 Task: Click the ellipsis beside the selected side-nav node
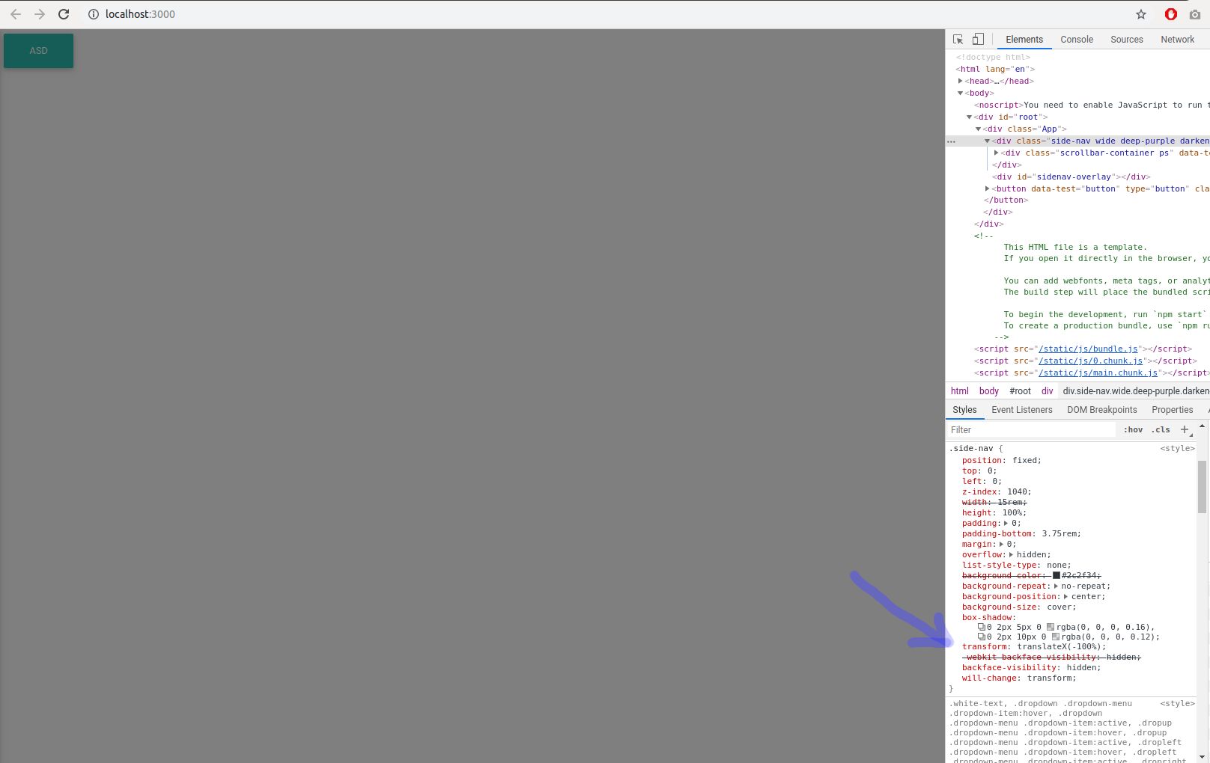(952, 141)
